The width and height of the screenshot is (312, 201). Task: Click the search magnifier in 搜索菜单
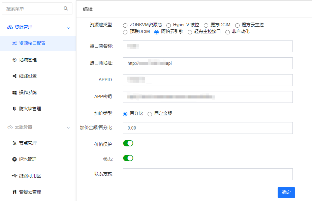pos(66,8)
